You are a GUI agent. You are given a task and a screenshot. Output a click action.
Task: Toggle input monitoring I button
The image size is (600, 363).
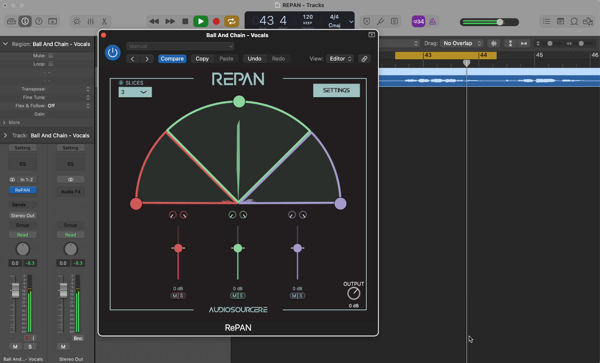pyautogui.click(x=34, y=338)
